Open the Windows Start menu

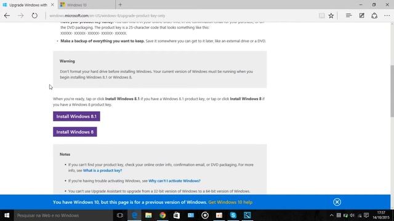point(7,215)
